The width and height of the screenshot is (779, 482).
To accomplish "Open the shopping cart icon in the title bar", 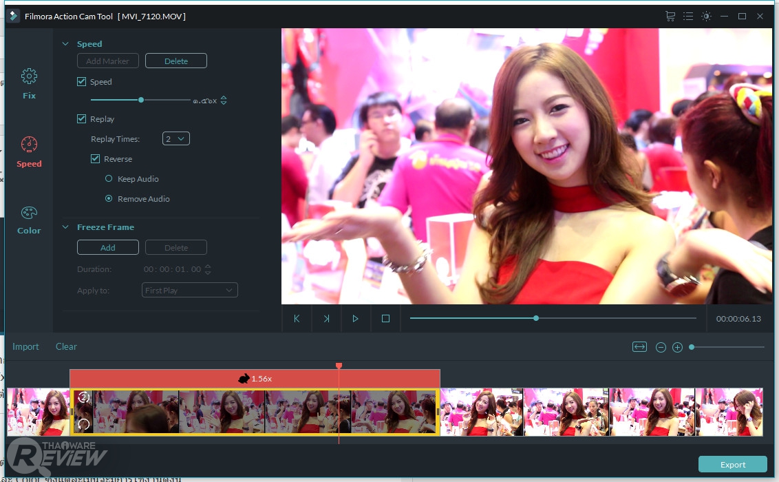I will (x=670, y=16).
